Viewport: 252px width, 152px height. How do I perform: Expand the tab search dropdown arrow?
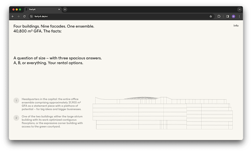[x=240, y=9]
